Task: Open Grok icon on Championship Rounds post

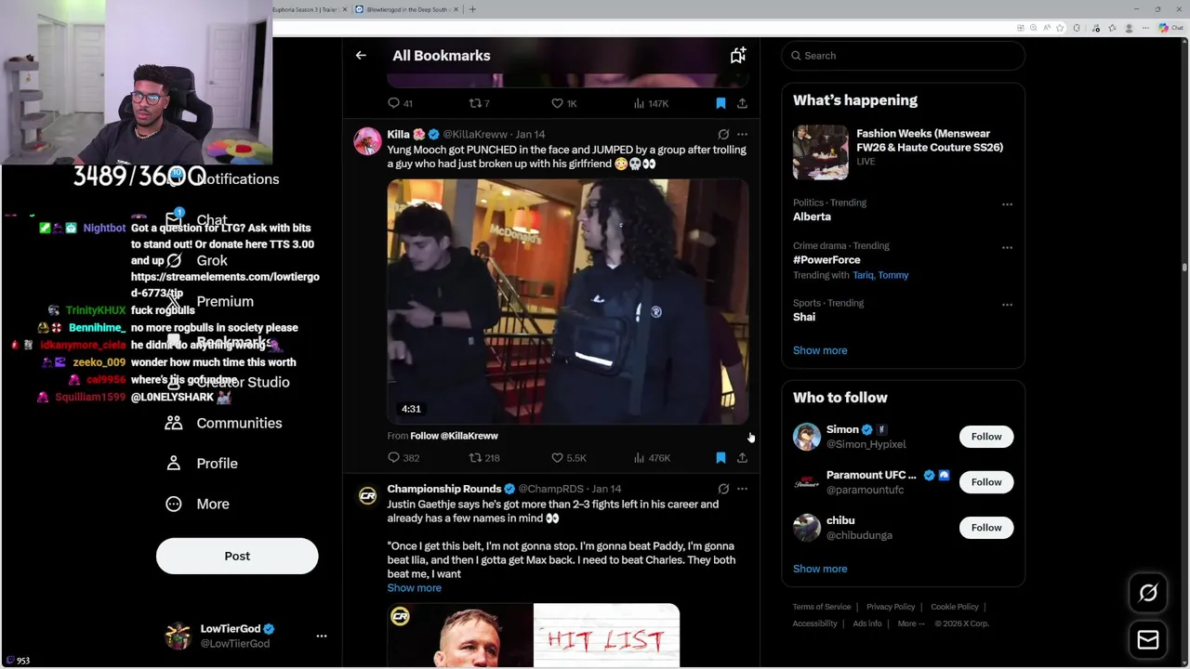Action: pyautogui.click(x=723, y=489)
